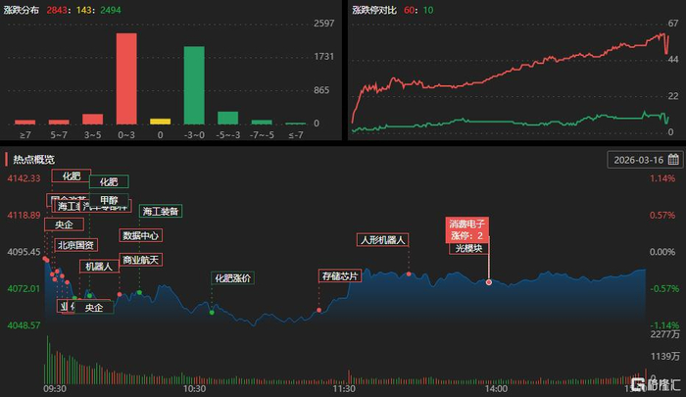Click the red marker dot below 存储芯片
The height and width of the screenshot is (397, 686).
coord(318,310)
